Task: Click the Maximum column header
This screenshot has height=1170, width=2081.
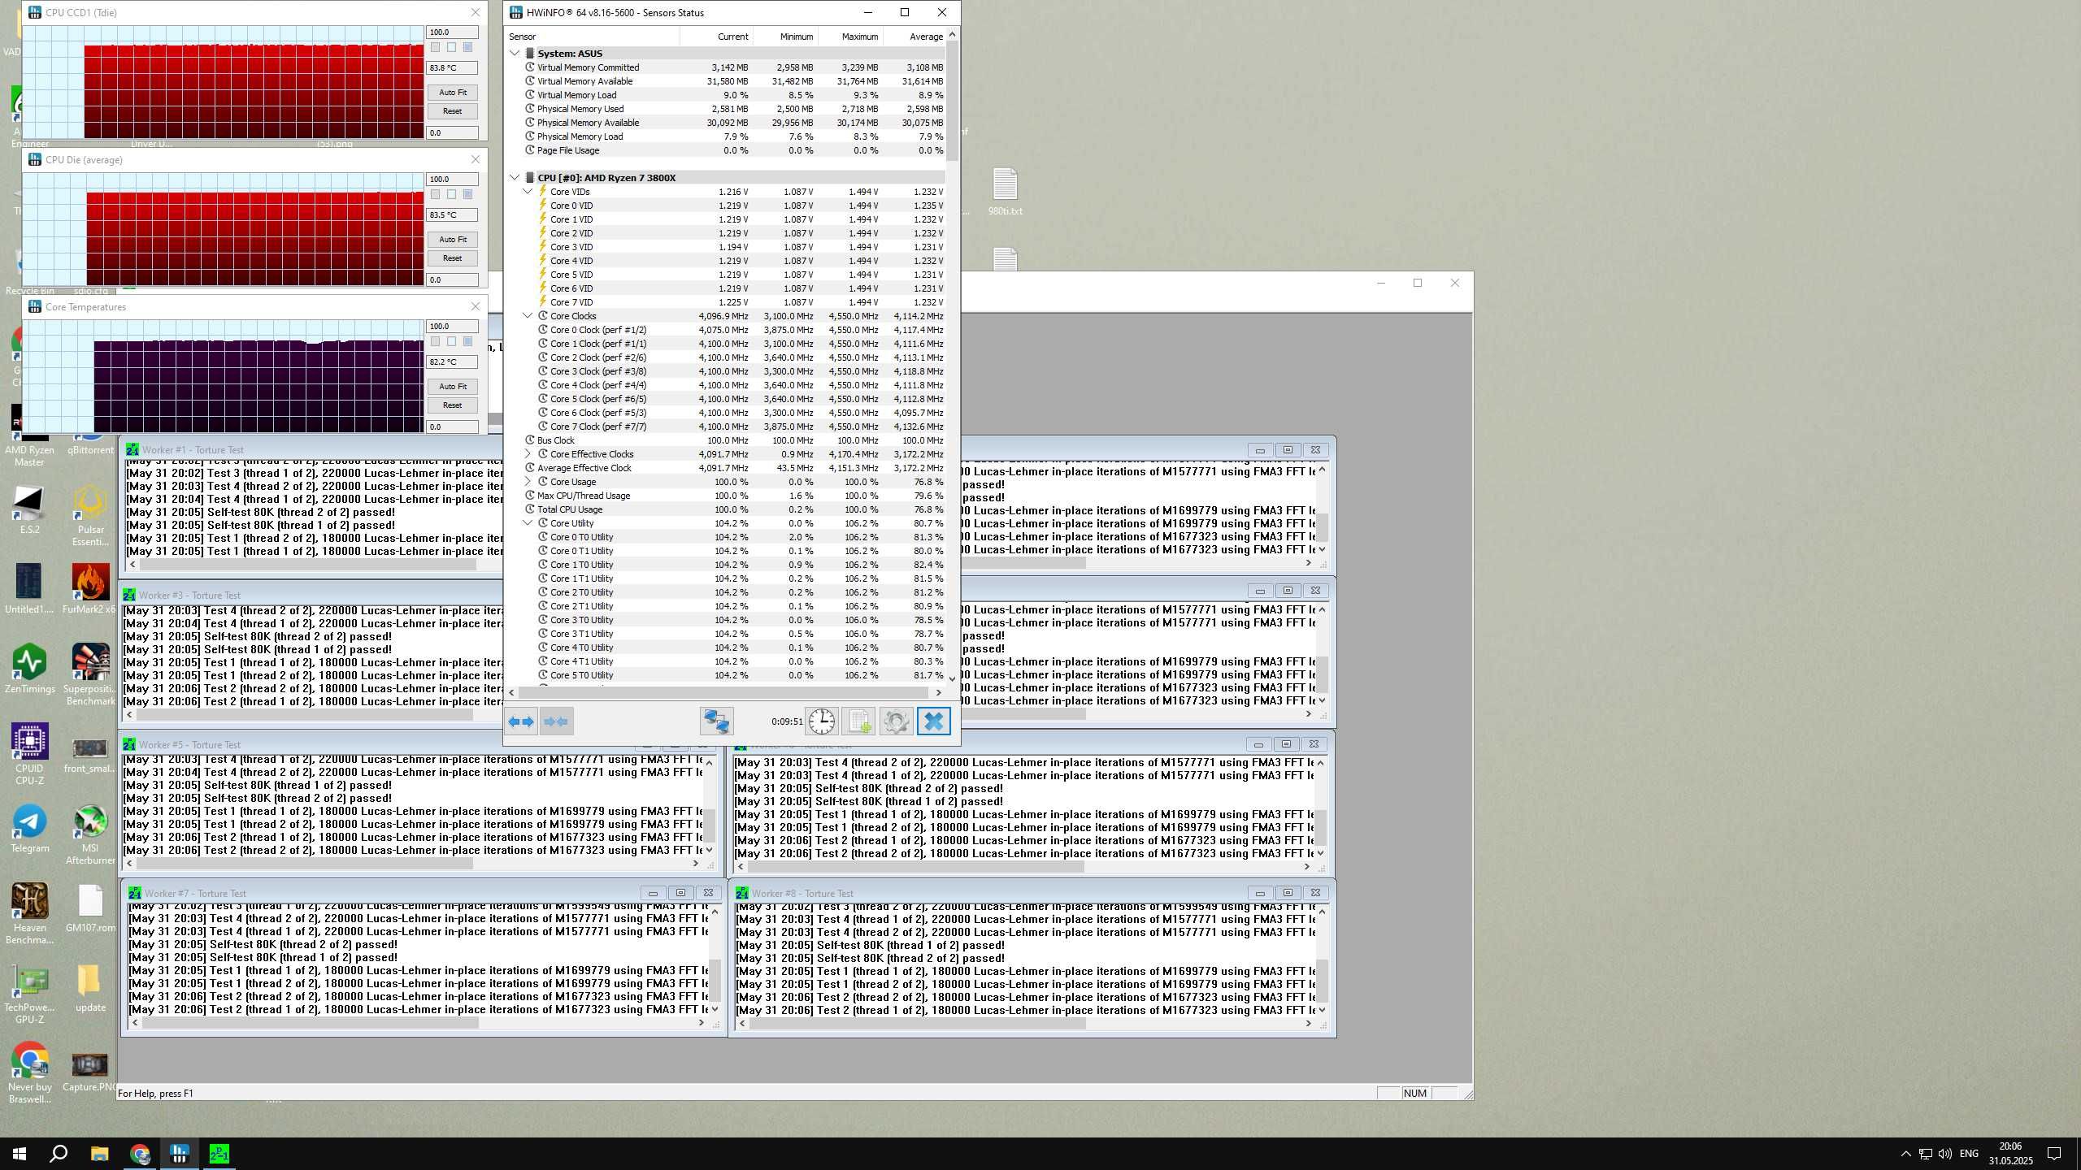Action: [850, 37]
